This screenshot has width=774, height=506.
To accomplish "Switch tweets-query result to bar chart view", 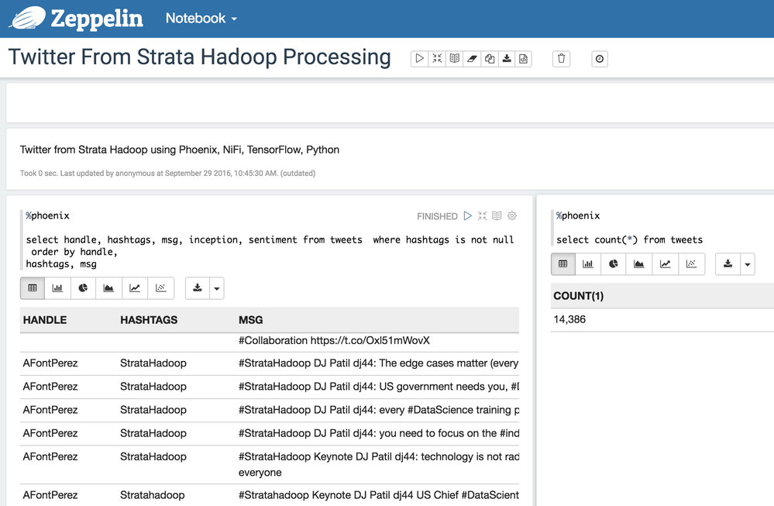I will pos(57,288).
